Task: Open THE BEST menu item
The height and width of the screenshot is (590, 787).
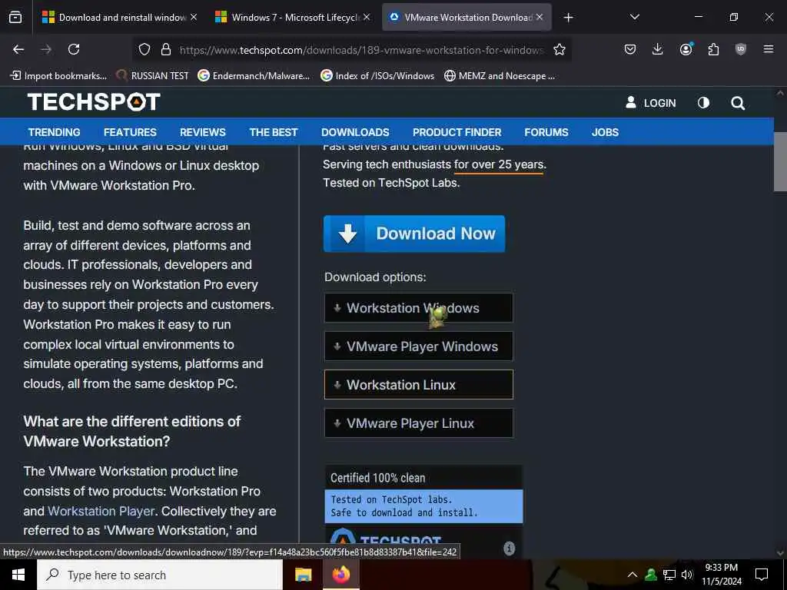Action: (274, 132)
